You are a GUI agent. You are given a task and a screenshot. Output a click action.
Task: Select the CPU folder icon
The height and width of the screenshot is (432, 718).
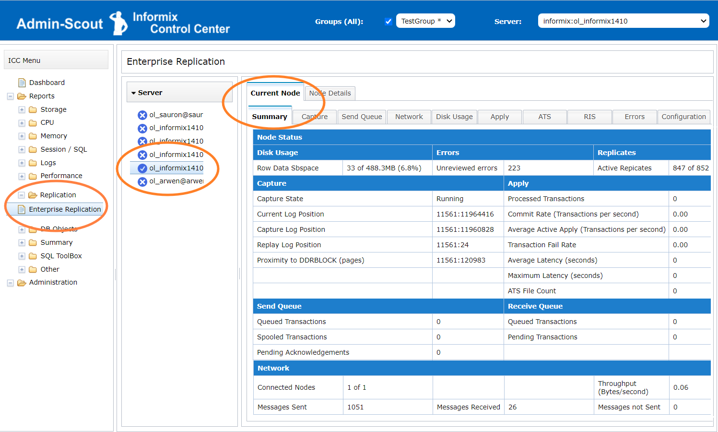click(x=33, y=123)
